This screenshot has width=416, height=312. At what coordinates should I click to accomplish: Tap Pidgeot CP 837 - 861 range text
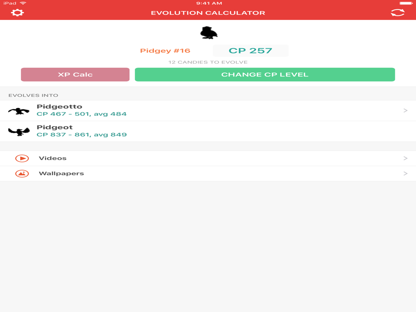[82, 135]
